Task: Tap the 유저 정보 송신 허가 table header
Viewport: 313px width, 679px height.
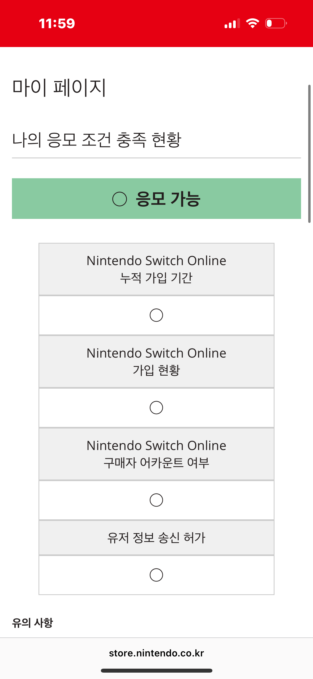Action: [156, 538]
